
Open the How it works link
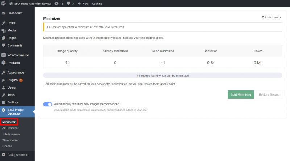(x=272, y=17)
